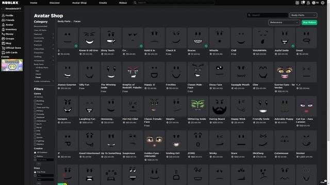The width and height of the screenshot is (330, 185).
Task: Open the Shiny Teeth face item
Action: [111, 38]
